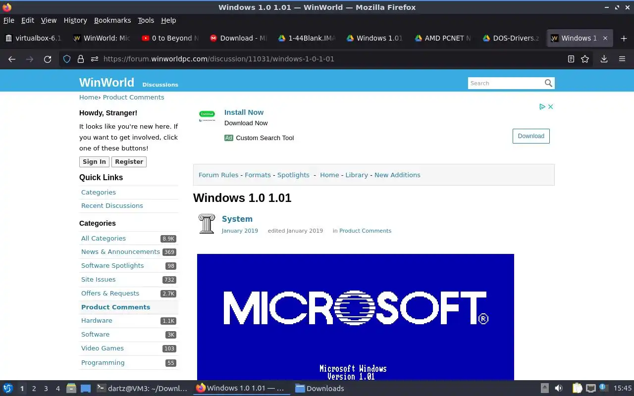Open the Bookmarks menu
This screenshot has width=634, height=396.
click(112, 20)
